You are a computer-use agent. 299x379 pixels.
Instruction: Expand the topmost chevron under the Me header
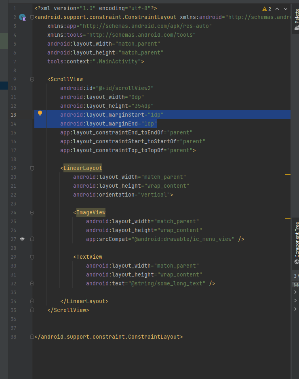pyautogui.click(x=295, y=292)
